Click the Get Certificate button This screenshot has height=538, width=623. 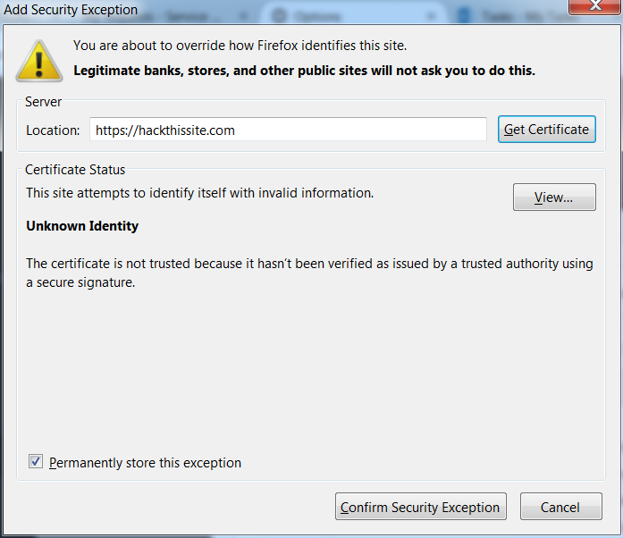547,129
